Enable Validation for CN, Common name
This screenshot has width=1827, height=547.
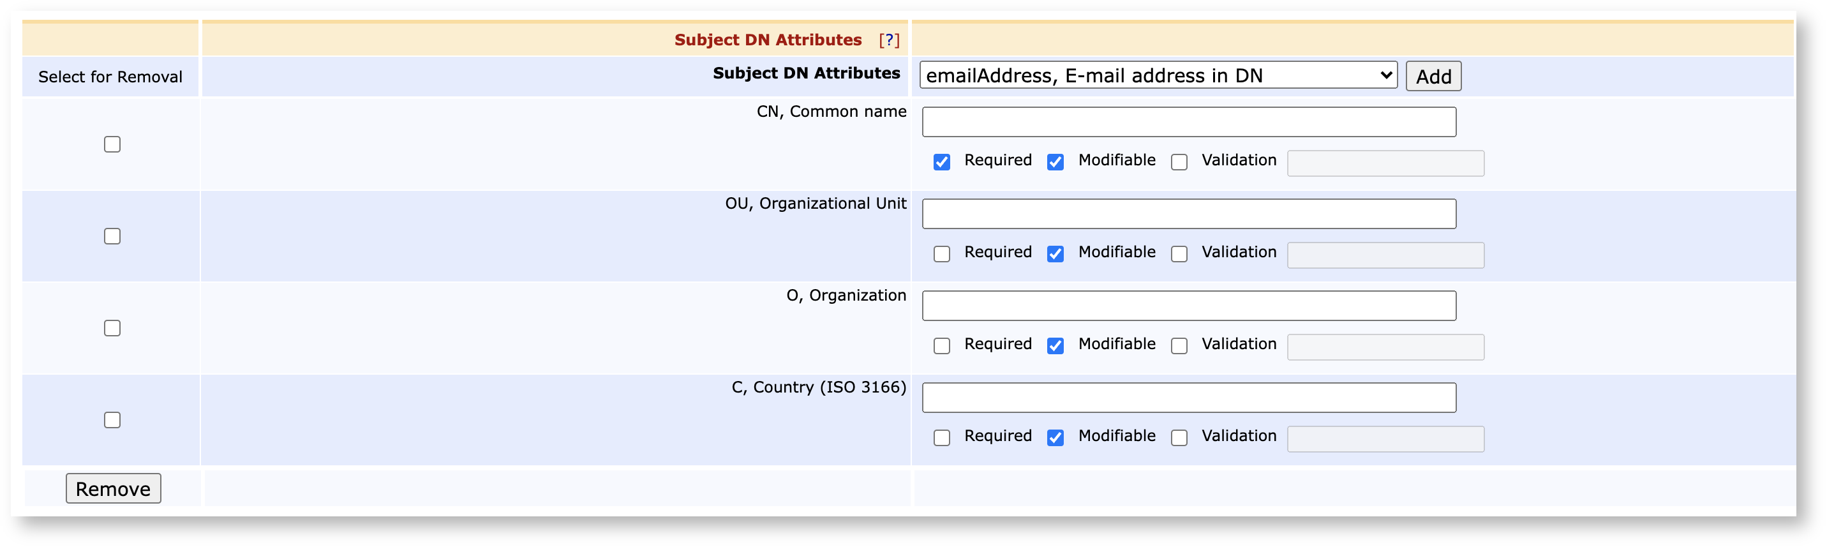click(1179, 161)
